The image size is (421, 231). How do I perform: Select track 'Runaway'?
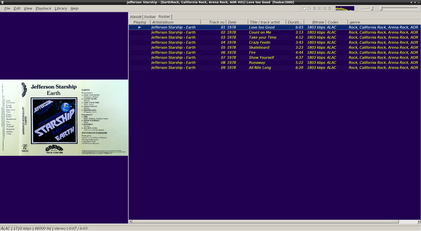point(257,62)
